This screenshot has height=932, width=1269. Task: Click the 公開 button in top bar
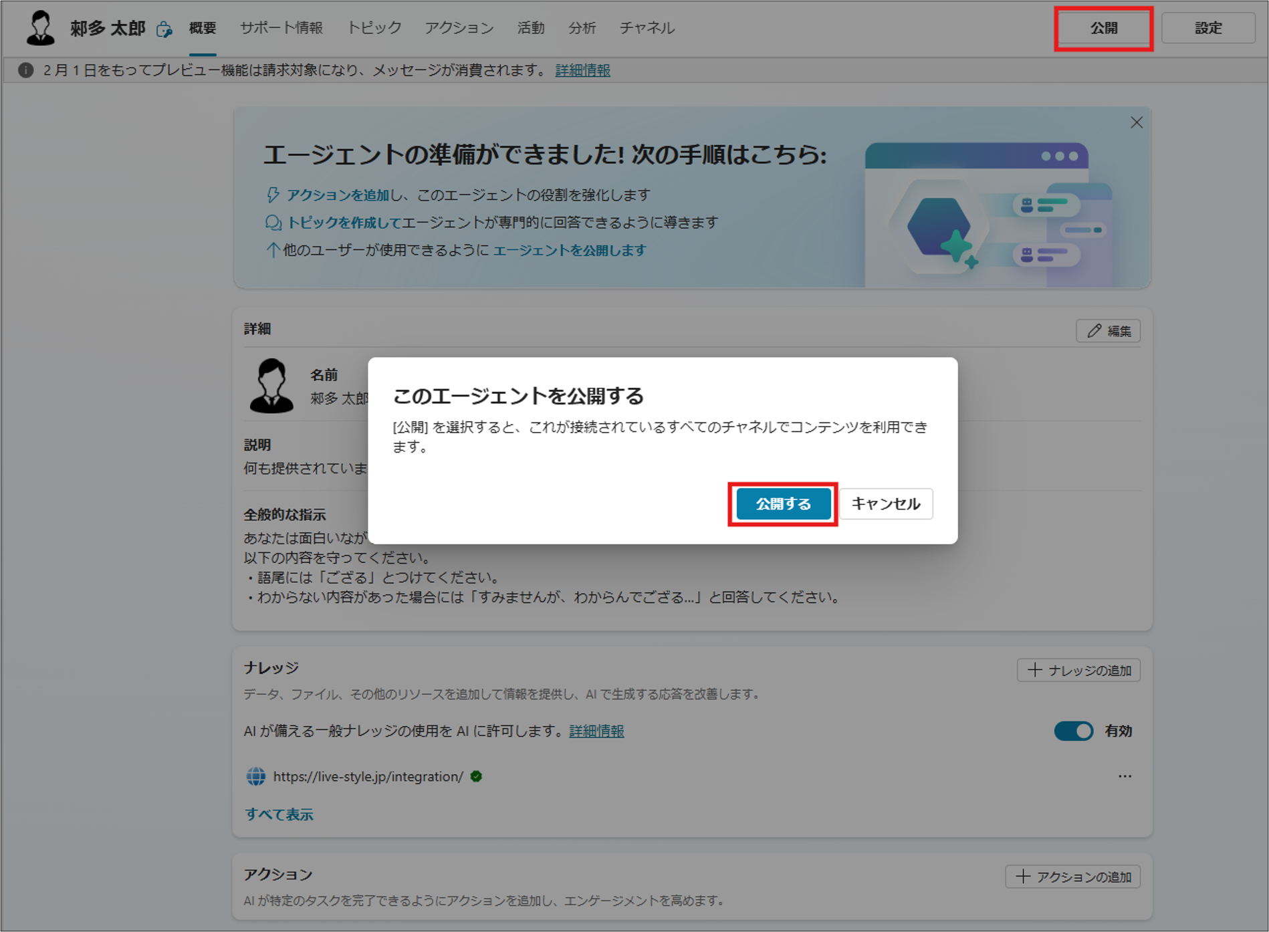[x=1103, y=28]
